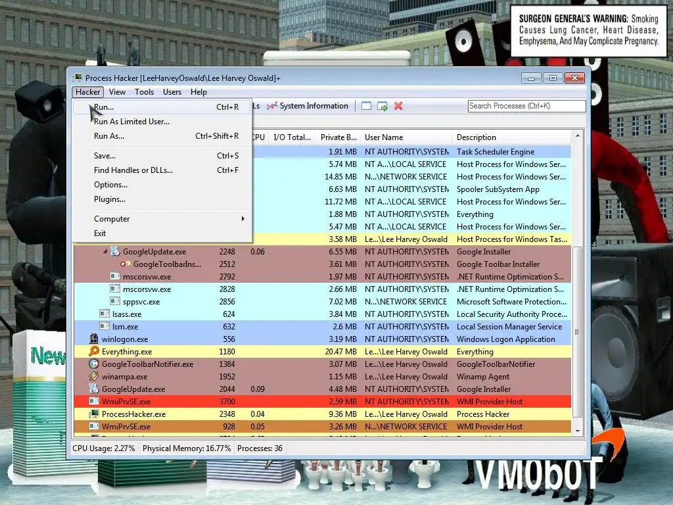Click the Processes: 36 status bar entry
Image resolution: width=673 pixels, height=505 pixels.
pos(260,448)
